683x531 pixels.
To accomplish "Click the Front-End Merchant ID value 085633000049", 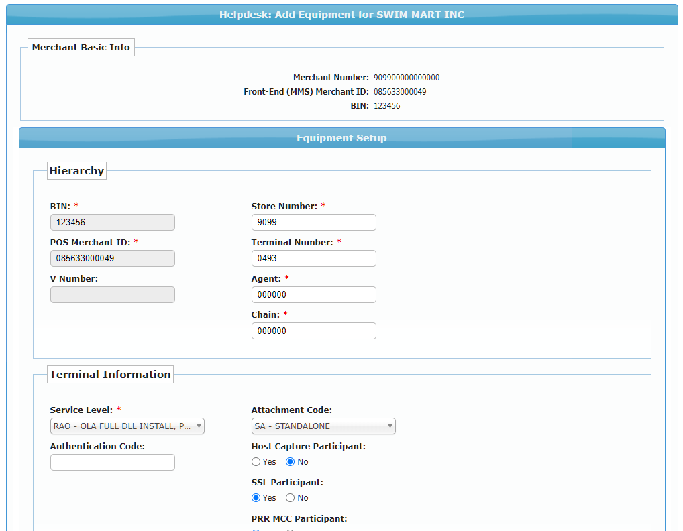I will (x=400, y=92).
